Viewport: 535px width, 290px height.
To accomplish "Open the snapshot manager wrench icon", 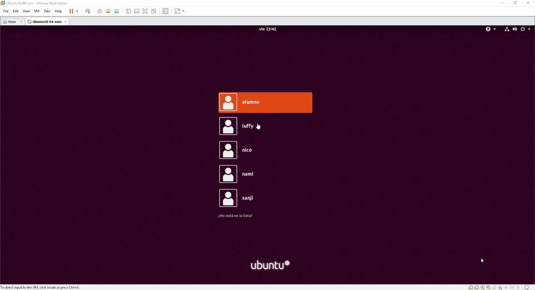I will coord(116,11).
